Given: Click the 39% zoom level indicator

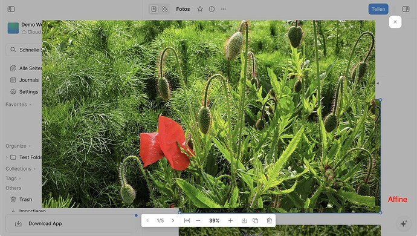Looking at the screenshot, I should pos(214,220).
